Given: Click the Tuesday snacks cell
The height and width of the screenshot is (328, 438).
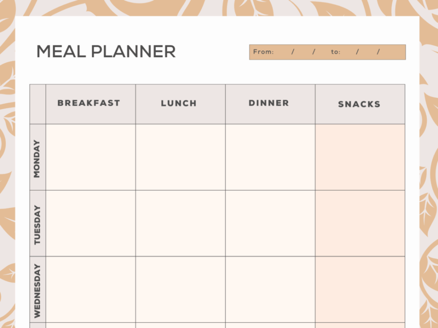Looking at the screenshot, I should (360, 223).
